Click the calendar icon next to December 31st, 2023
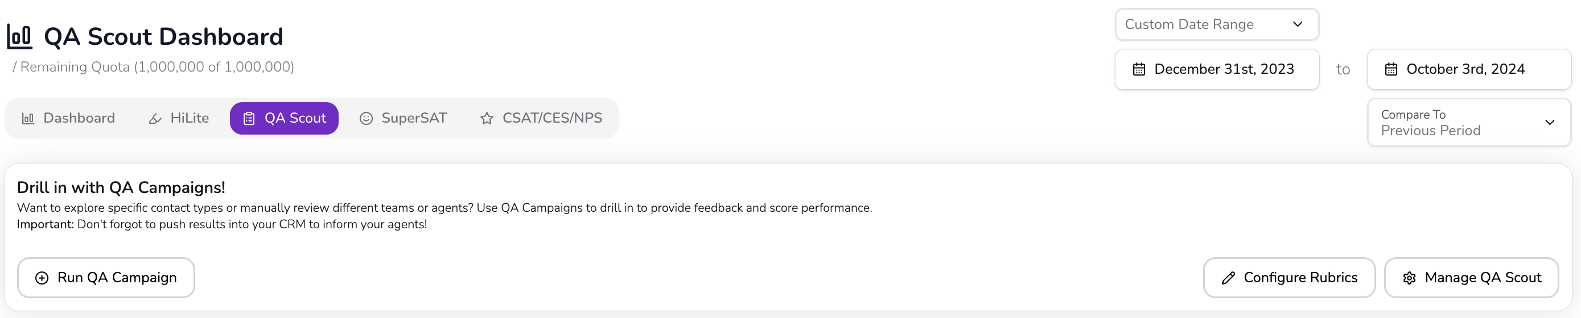 click(1139, 69)
